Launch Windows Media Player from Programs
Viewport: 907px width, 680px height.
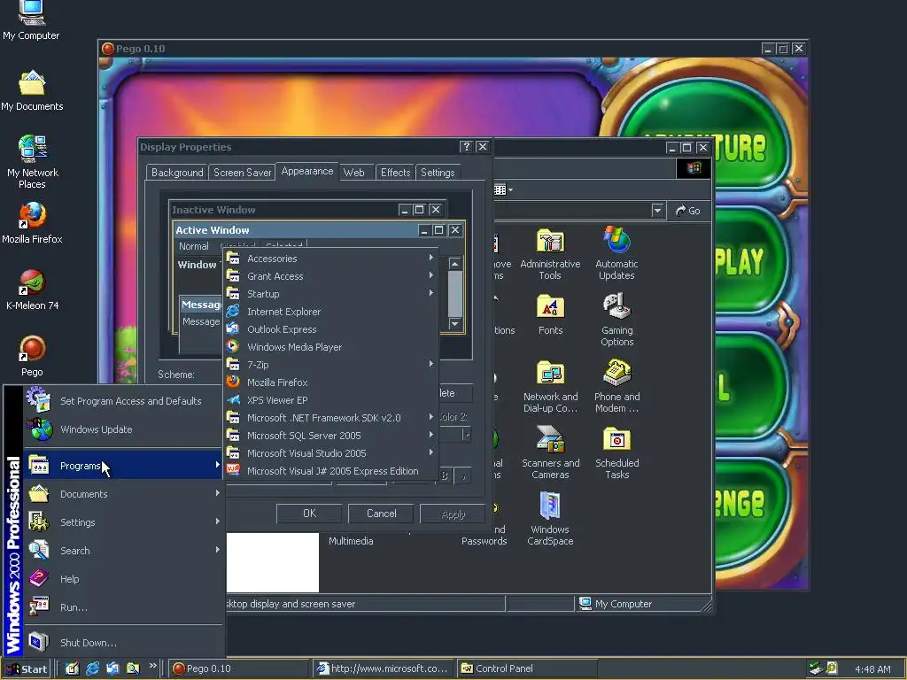coord(330,347)
